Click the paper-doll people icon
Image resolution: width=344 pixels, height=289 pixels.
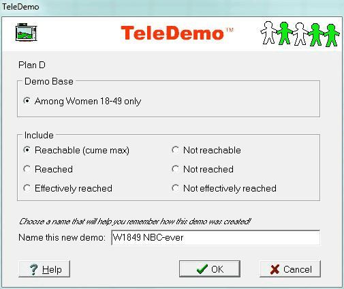[300, 34]
